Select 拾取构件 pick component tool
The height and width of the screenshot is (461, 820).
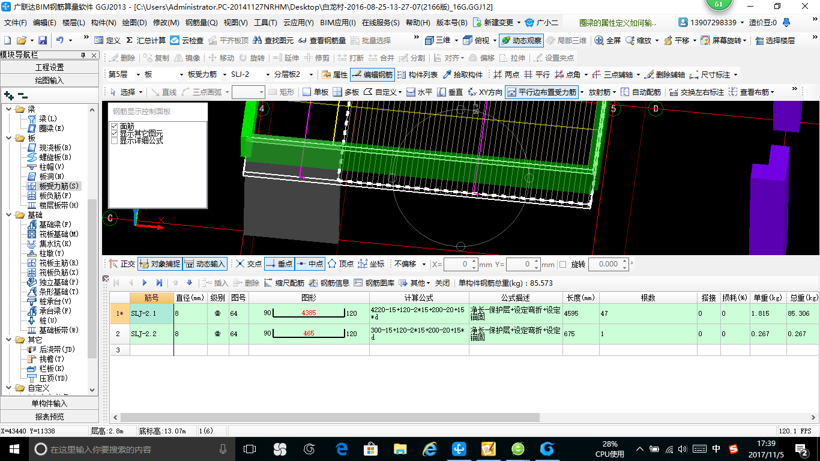(463, 75)
